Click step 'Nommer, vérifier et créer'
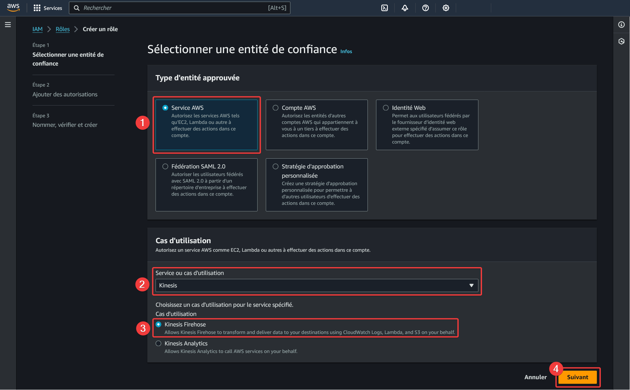Image resolution: width=630 pixels, height=390 pixels. 65,125
